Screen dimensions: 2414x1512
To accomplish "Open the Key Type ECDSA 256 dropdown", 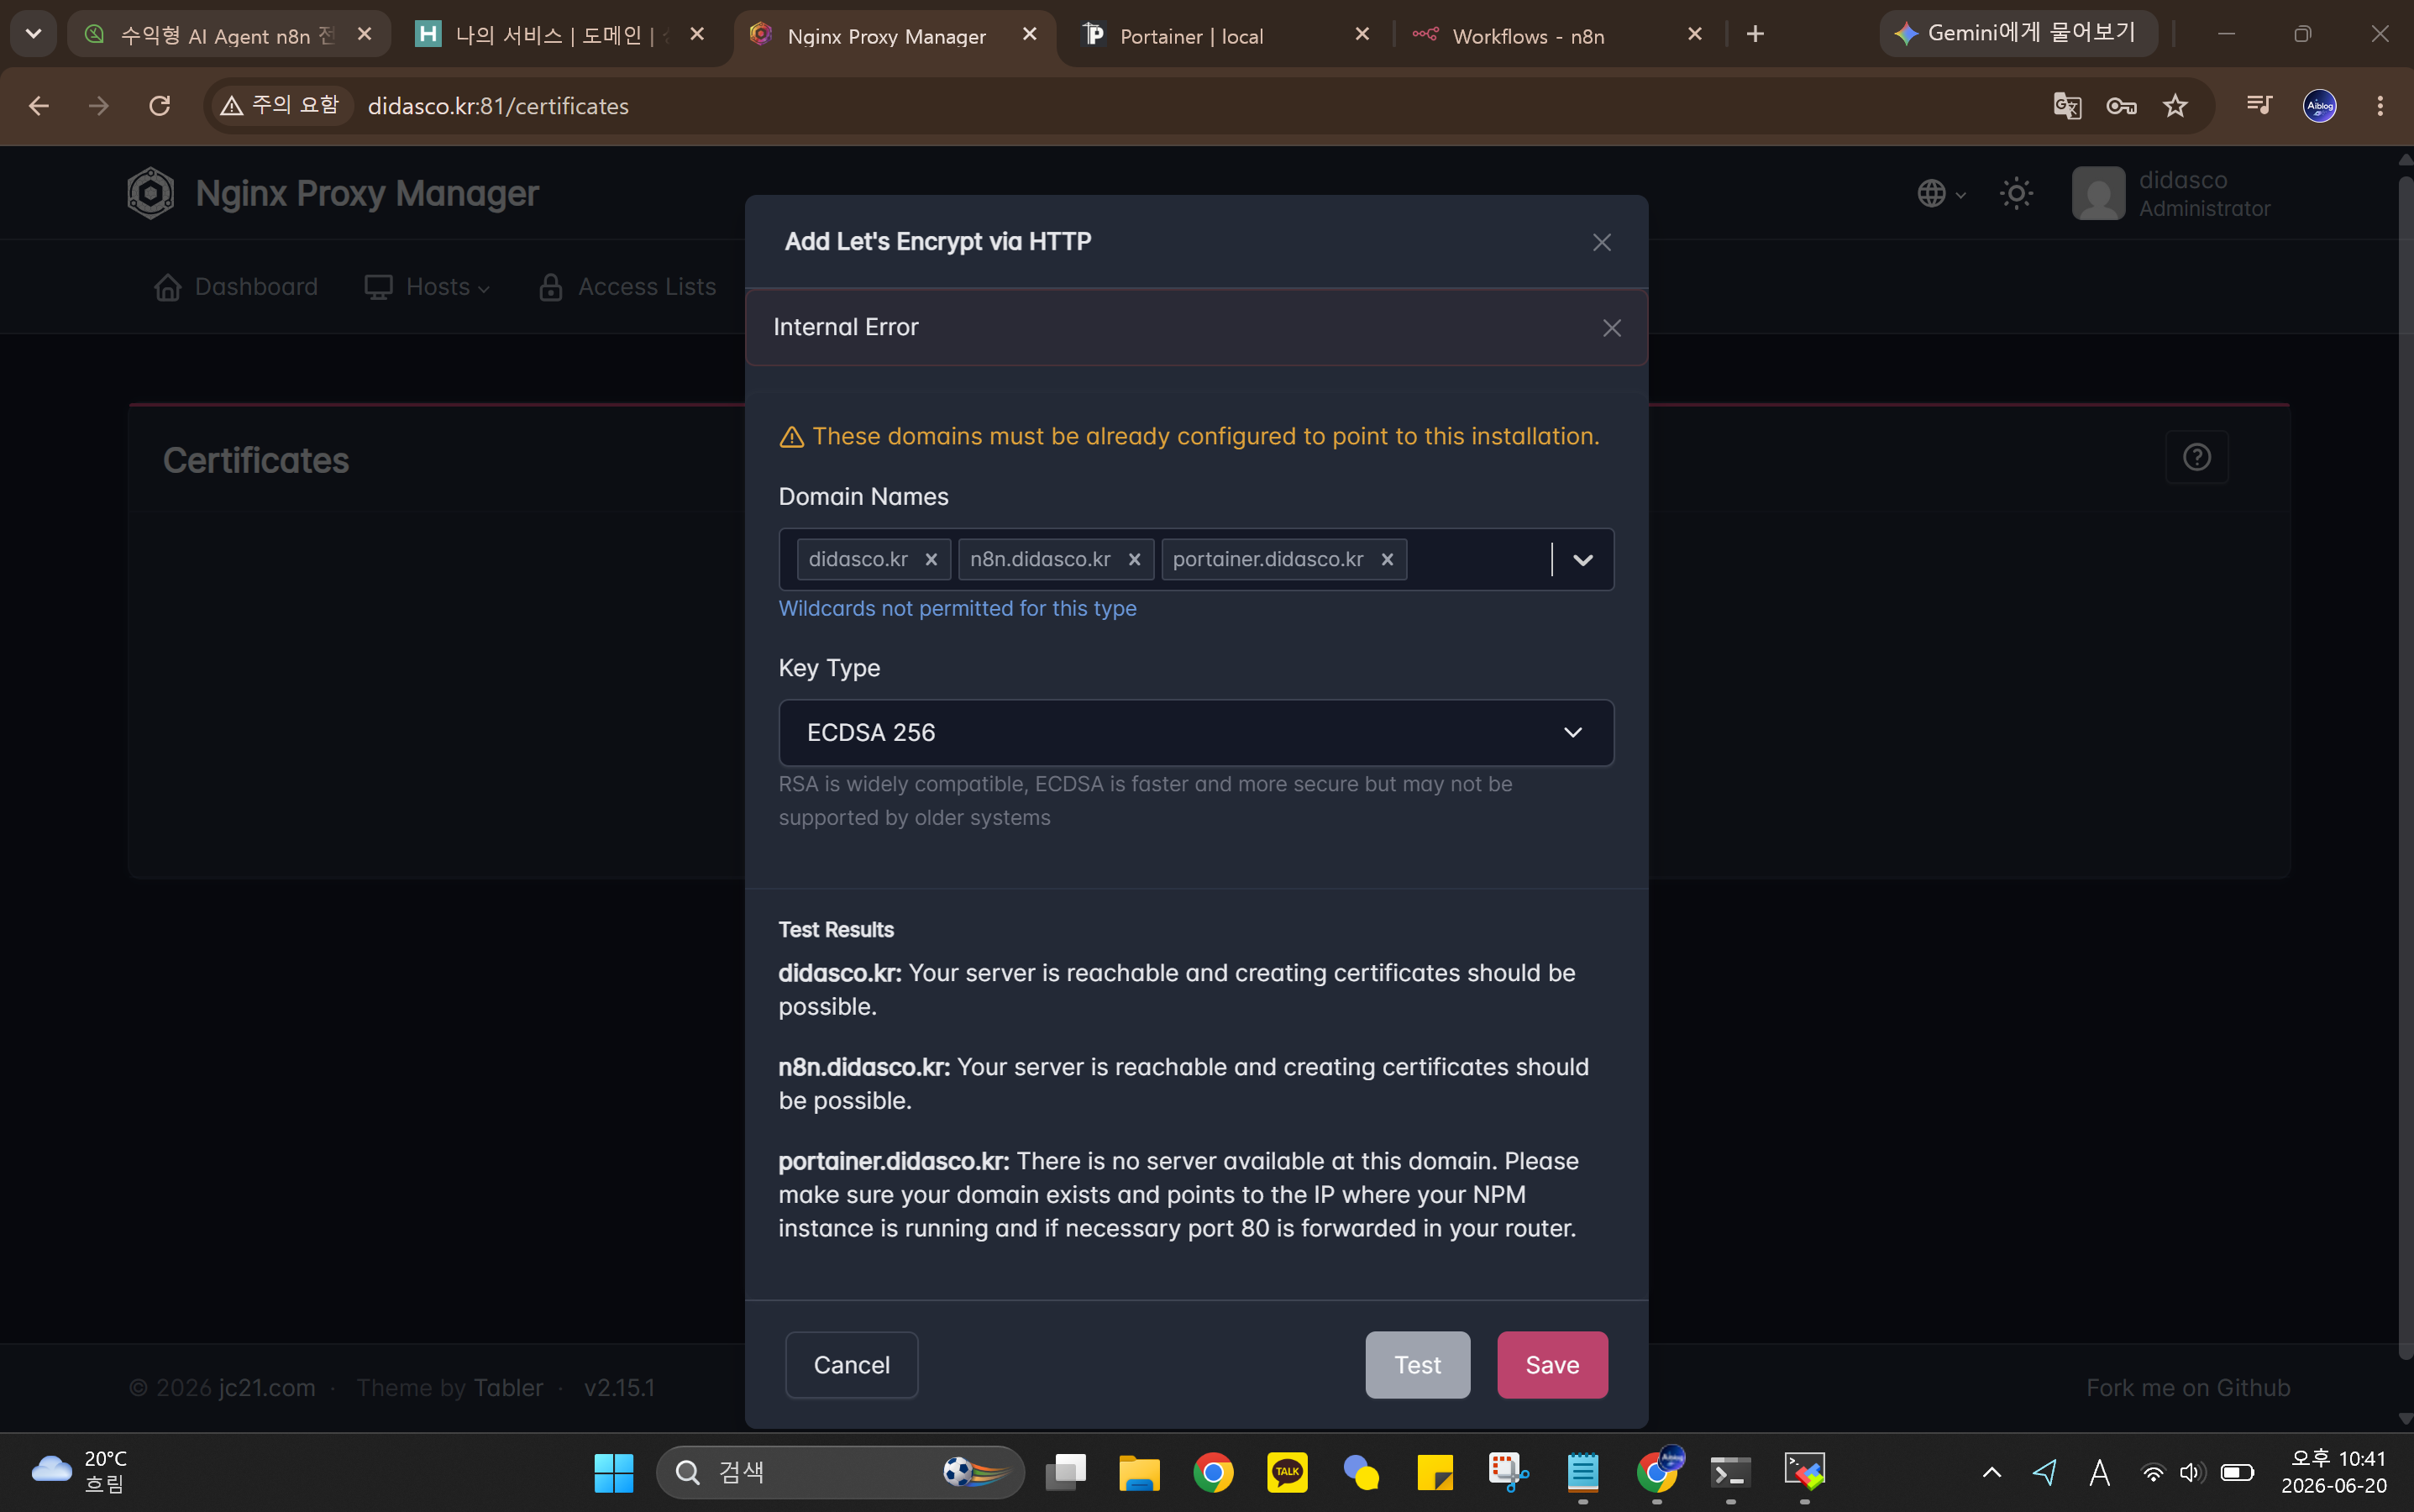I will pyautogui.click(x=1196, y=733).
